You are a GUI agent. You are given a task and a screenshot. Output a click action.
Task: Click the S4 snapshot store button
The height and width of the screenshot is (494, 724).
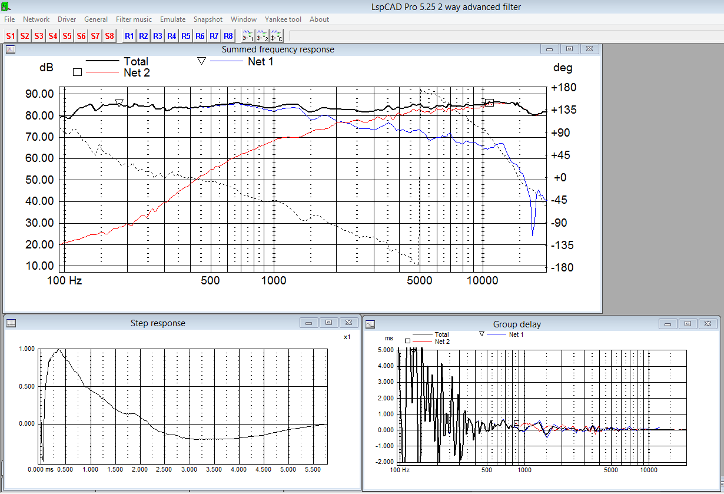53,36
